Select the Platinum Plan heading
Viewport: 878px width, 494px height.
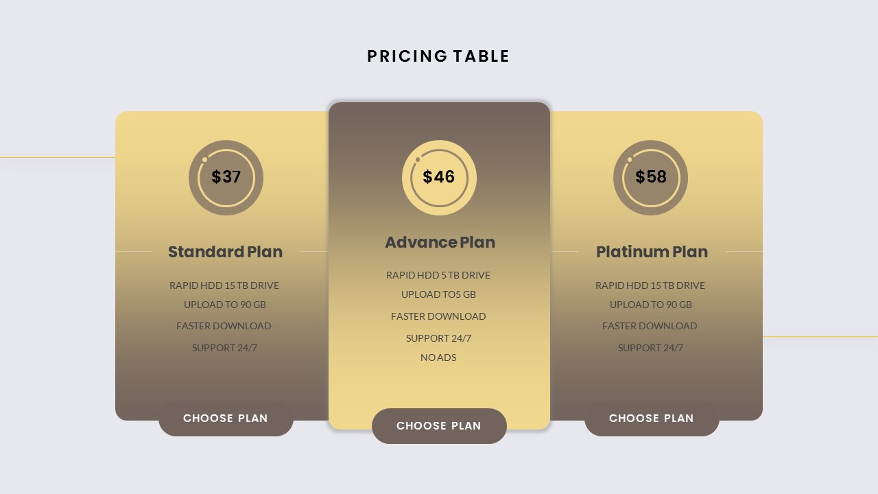point(652,252)
